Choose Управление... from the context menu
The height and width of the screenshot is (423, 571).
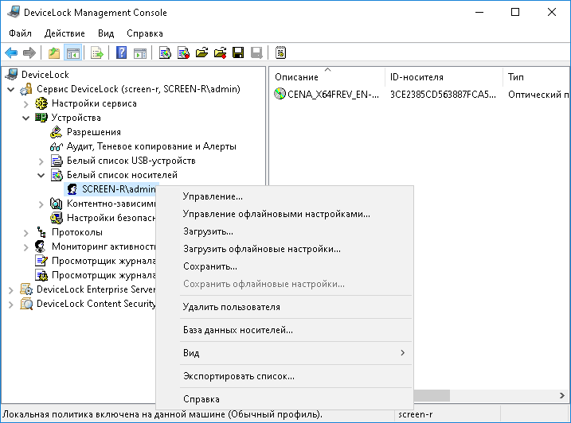[213, 196]
